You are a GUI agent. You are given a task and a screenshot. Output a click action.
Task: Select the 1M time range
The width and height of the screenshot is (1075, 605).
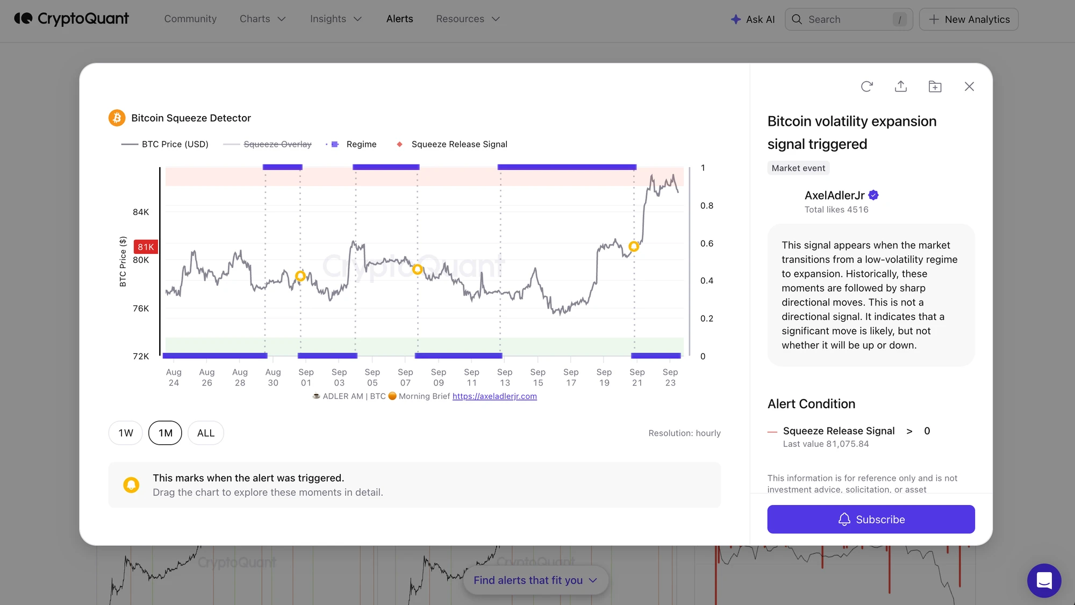click(x=165, y=433)
